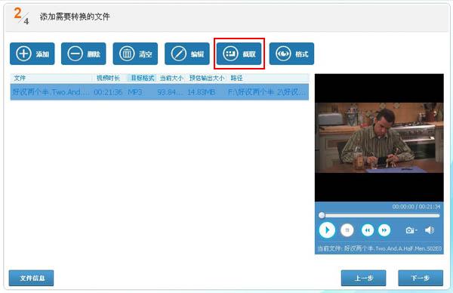Click the 14.83MB output size cell
The image size is (453, 293).
click(201, 92)
